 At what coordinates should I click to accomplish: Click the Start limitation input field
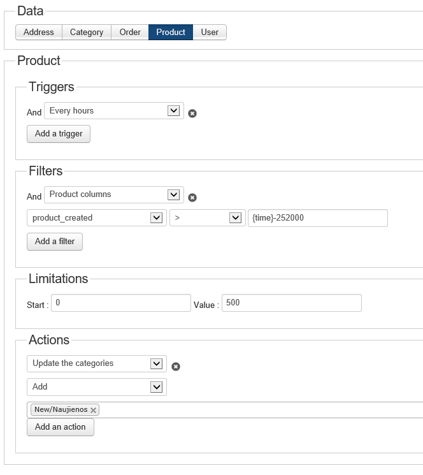[120, 303]
